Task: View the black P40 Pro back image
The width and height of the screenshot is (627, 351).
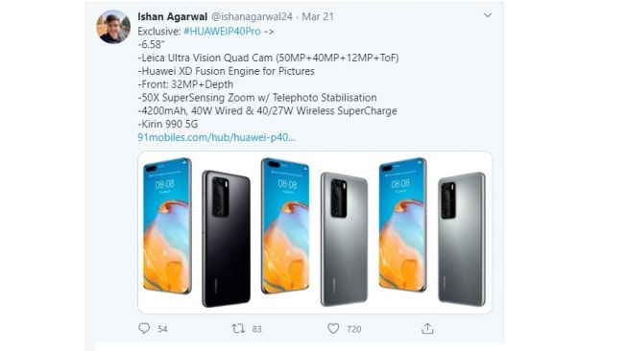Action: 227,239
